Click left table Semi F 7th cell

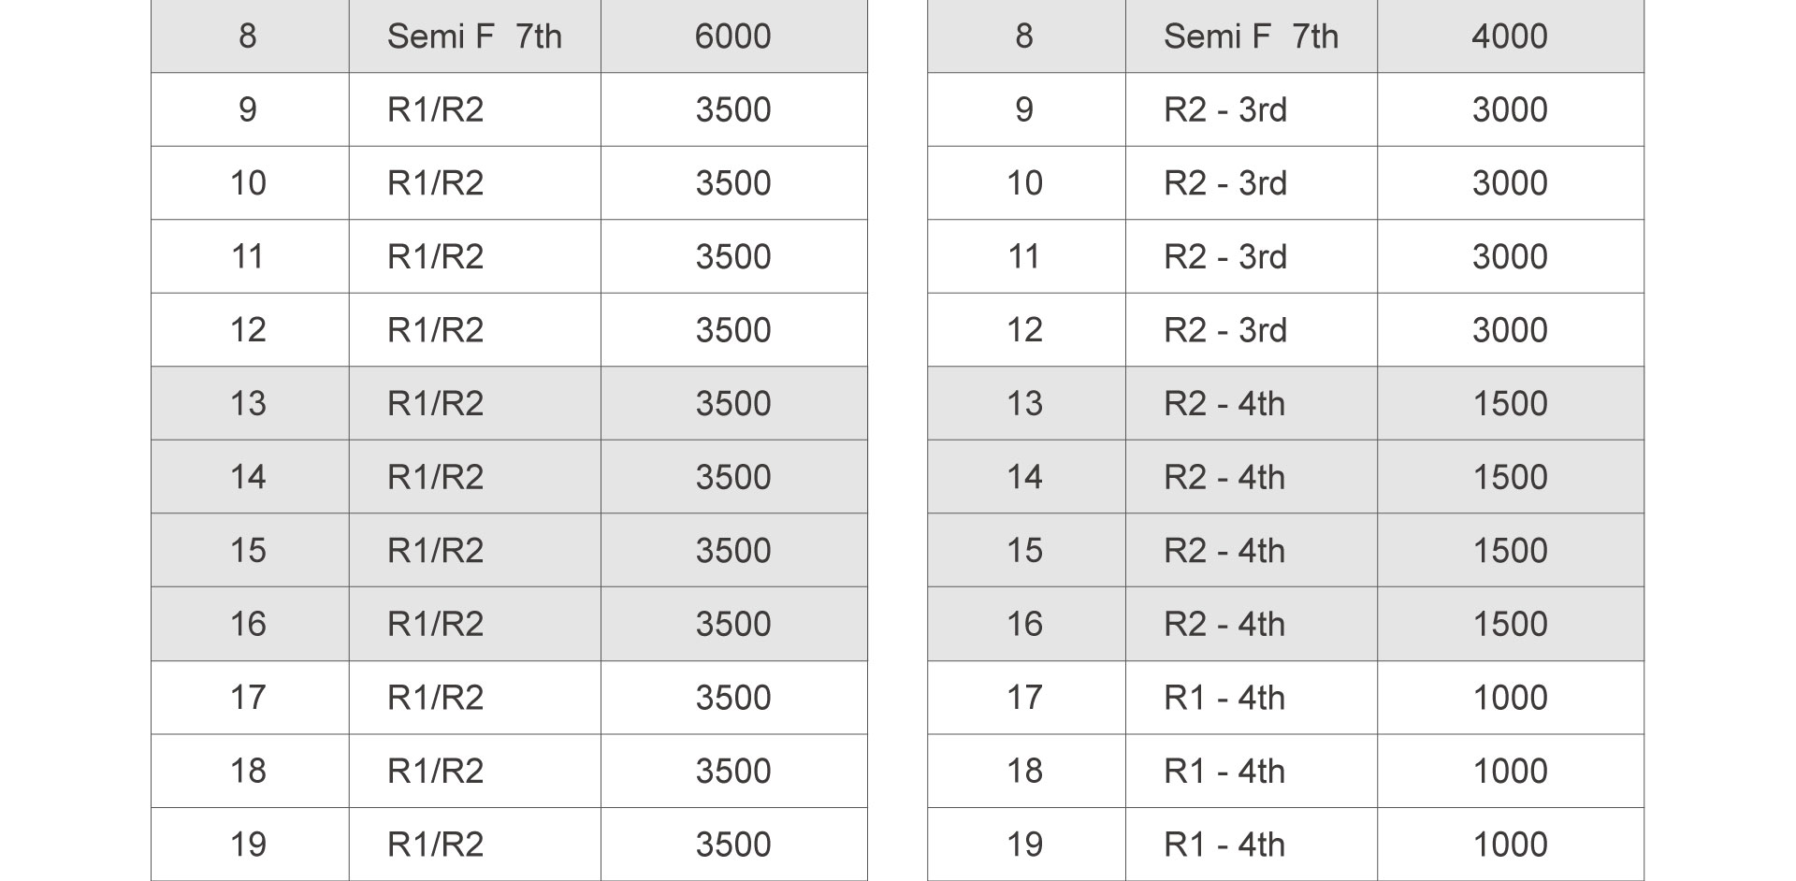point(475,36)
